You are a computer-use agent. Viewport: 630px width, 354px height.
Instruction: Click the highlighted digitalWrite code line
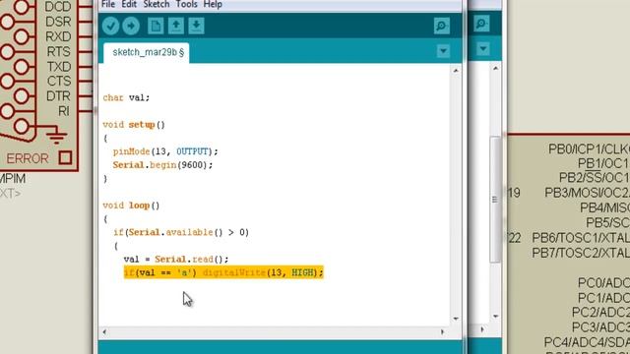coord(223,272)
